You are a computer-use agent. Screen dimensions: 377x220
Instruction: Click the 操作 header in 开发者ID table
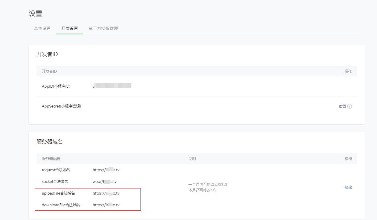[x=348, y=71]
